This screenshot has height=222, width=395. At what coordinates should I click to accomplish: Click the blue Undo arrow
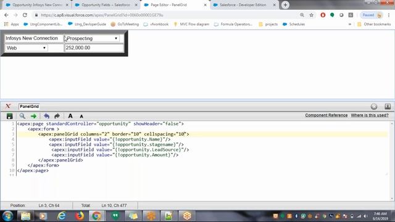(x=46, y=116)
